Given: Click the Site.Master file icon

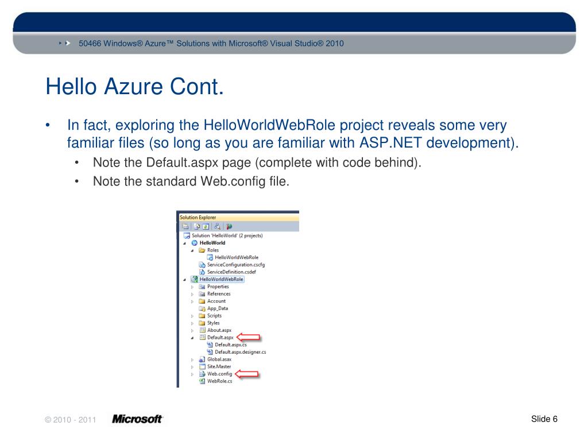Looking at the screenshot, I should pos(203,366).
